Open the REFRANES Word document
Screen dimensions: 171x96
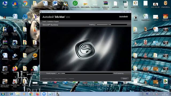coord(5,56)
